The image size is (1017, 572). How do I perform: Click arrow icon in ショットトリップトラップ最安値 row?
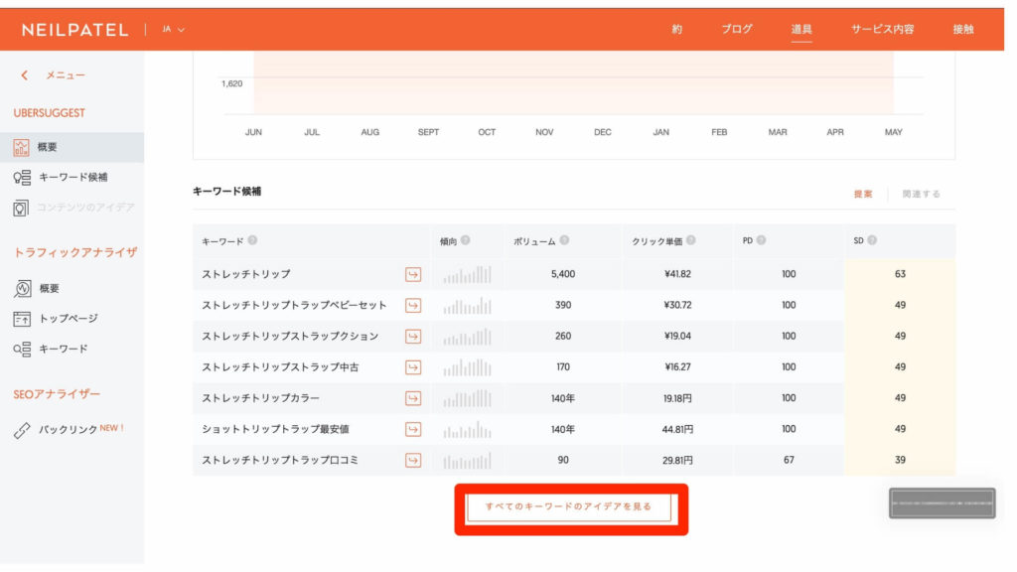(x=413, y=429)
